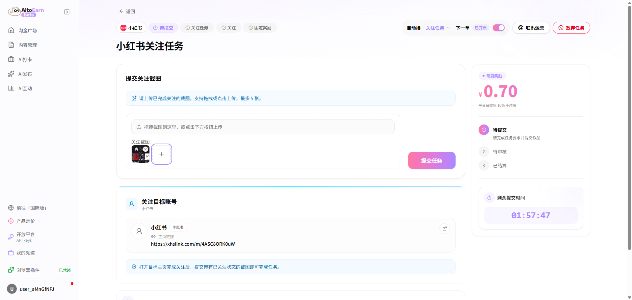Click the upload hint image icon
The height and width of the screenshot is (300, 632).
pos(134,98)
